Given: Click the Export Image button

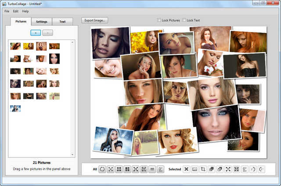Looking at the screenshot, I should pos(94,20).
